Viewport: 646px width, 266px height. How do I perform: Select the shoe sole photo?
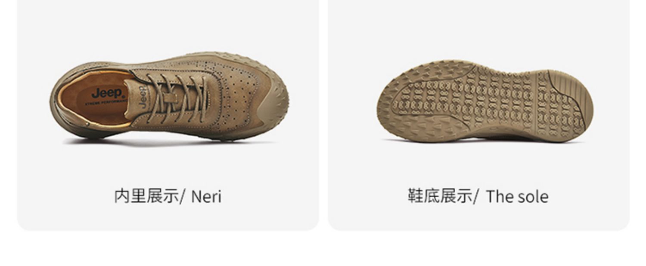point(485,101)
